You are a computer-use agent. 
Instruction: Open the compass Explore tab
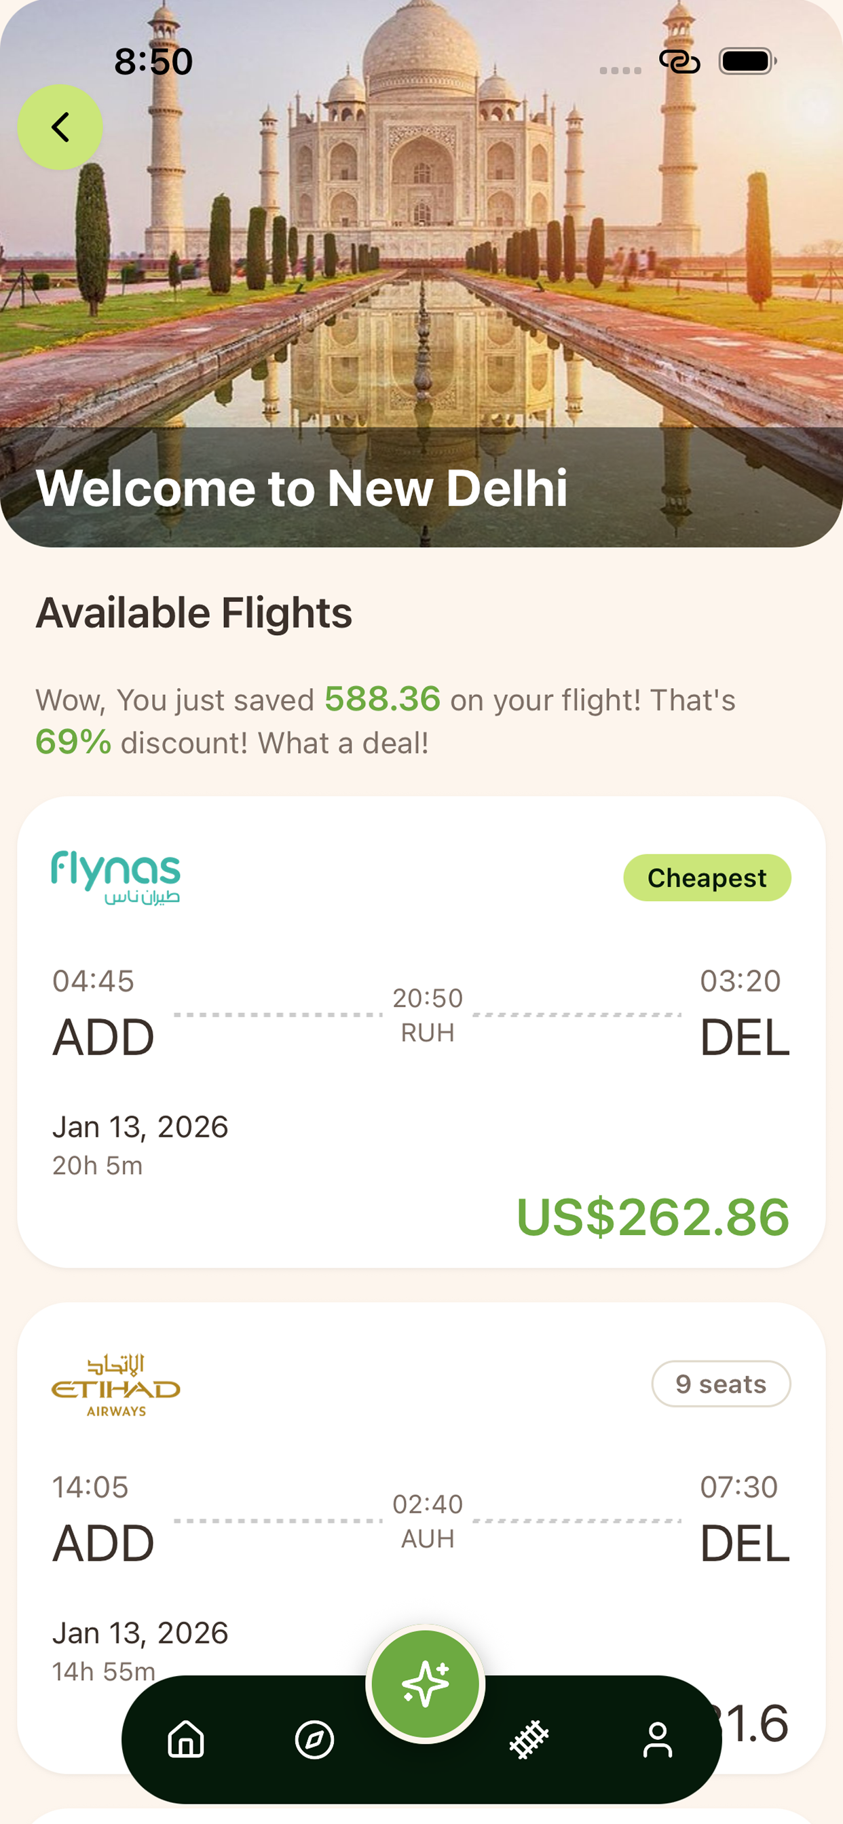[x=314, y=1739]
